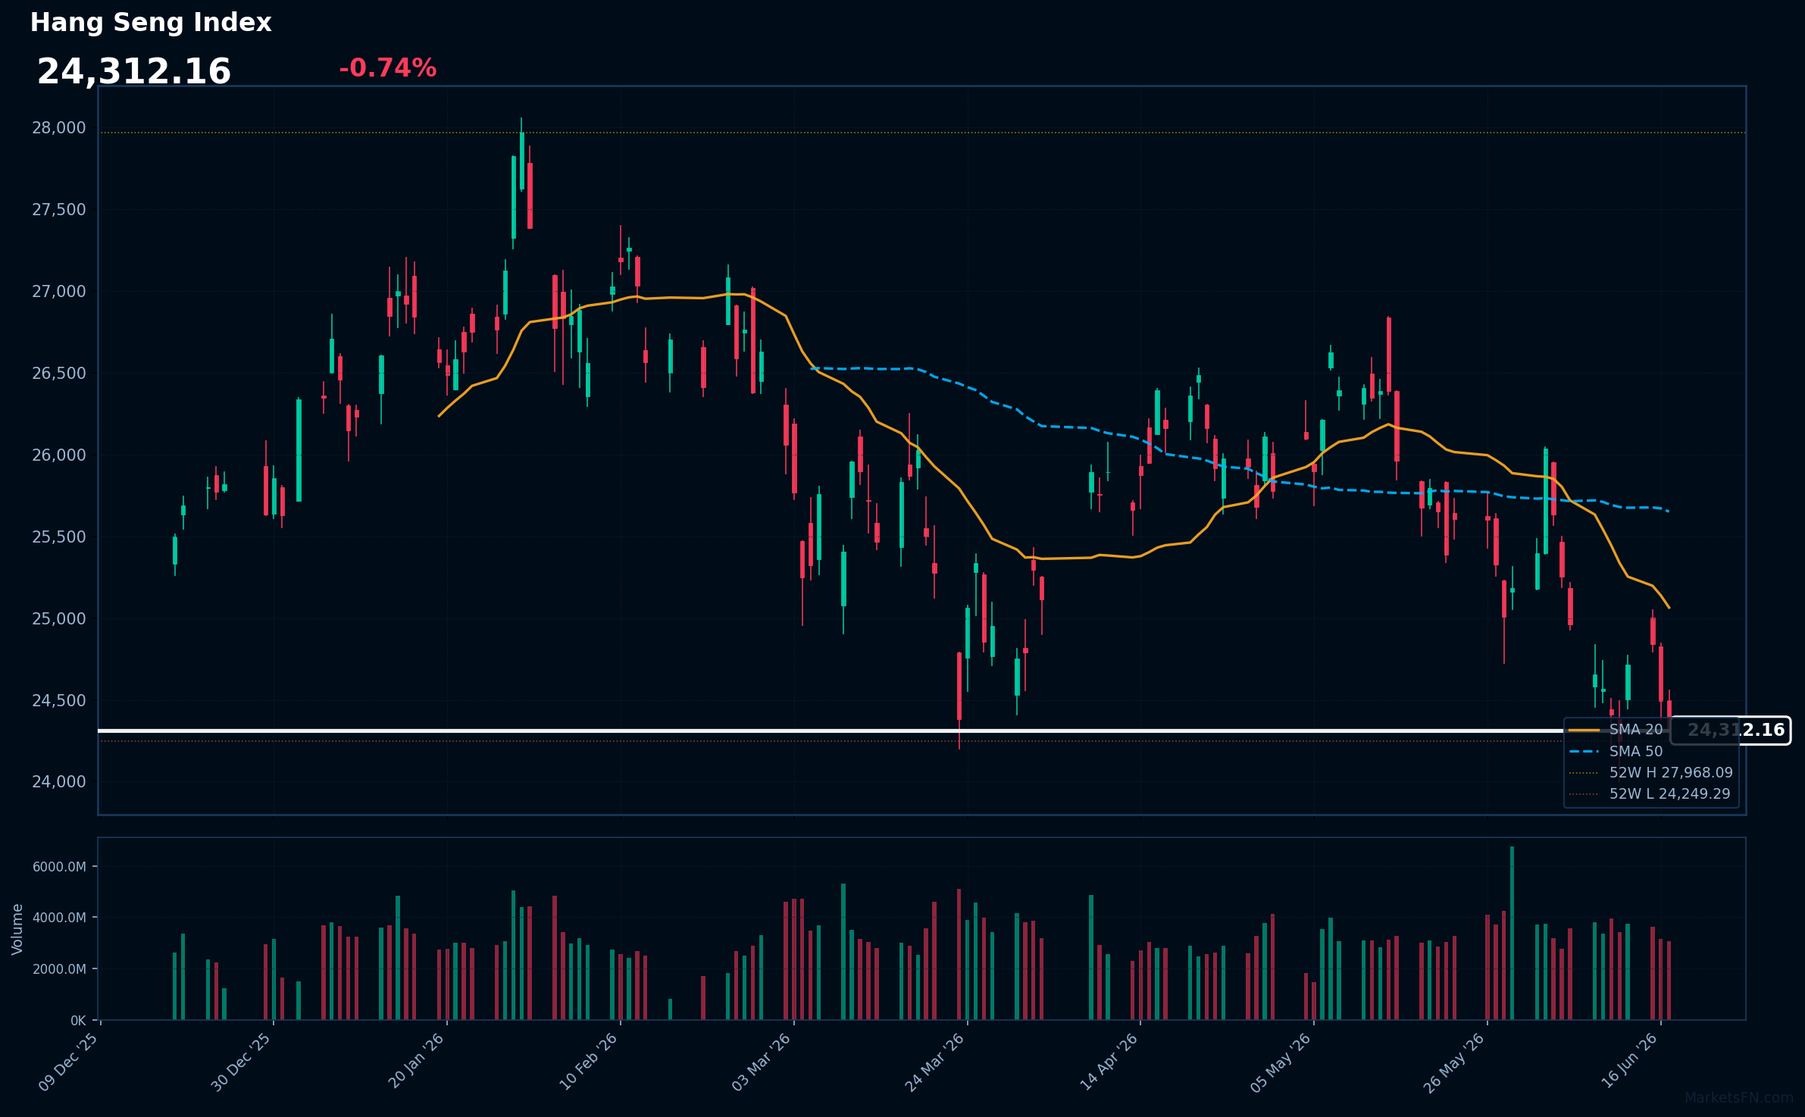Click the 0K volume axis label
The image size is (1805, 1117).
tap(78, 1021)
